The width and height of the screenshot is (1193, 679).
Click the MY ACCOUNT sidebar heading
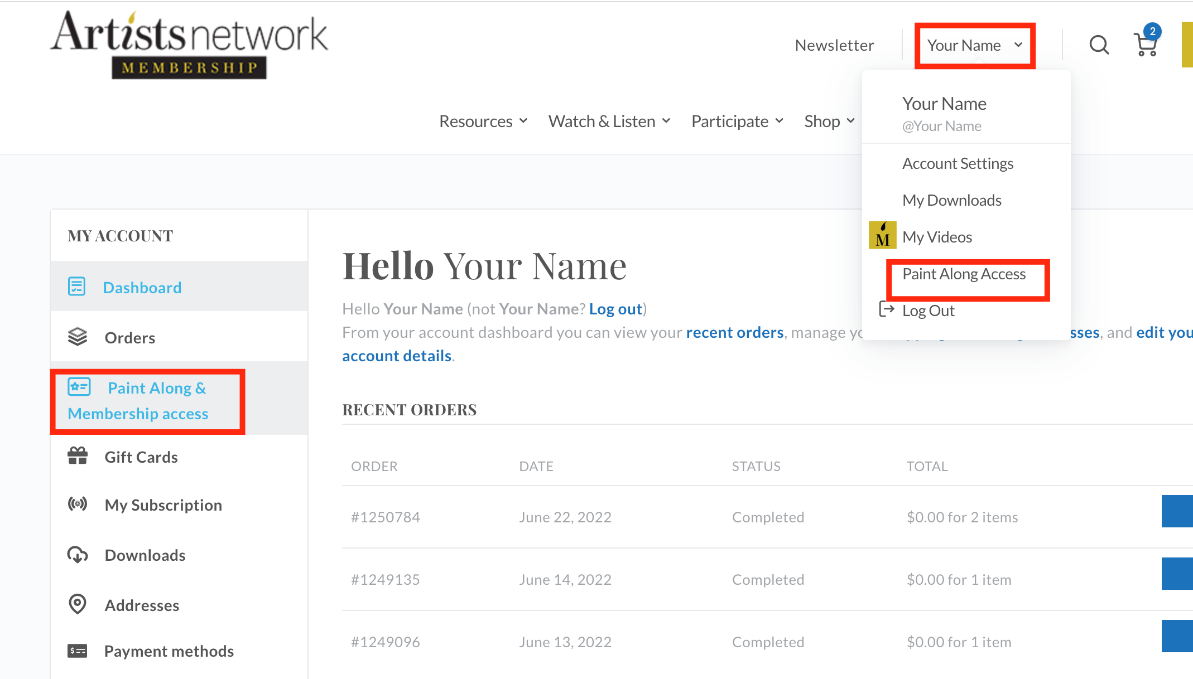(121, 236)
